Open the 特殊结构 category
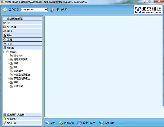164x127 pixels. (22, 119)
